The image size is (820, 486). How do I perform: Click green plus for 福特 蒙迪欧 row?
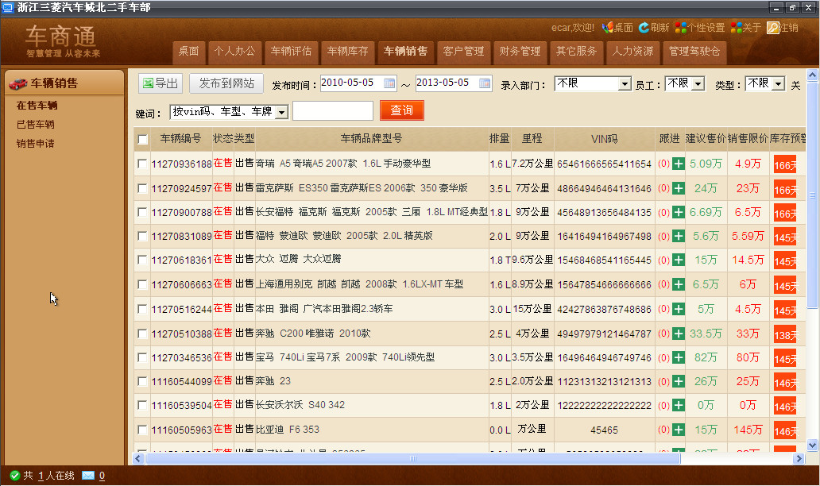click(x=679, y=236)
